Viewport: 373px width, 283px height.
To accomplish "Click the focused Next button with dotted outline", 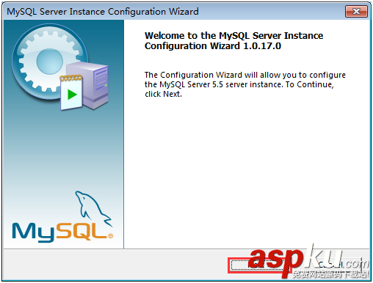I will pyautogui.click(x=259, y=265).
